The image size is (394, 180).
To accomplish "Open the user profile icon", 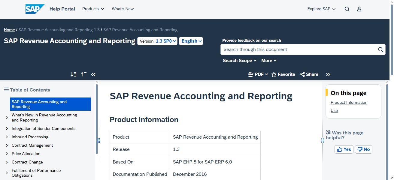I will [359, 9].
